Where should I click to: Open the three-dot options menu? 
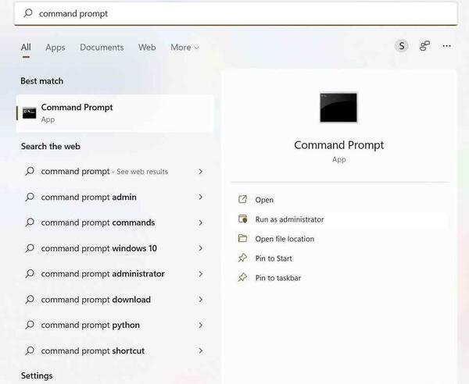(x=446, y=46)
